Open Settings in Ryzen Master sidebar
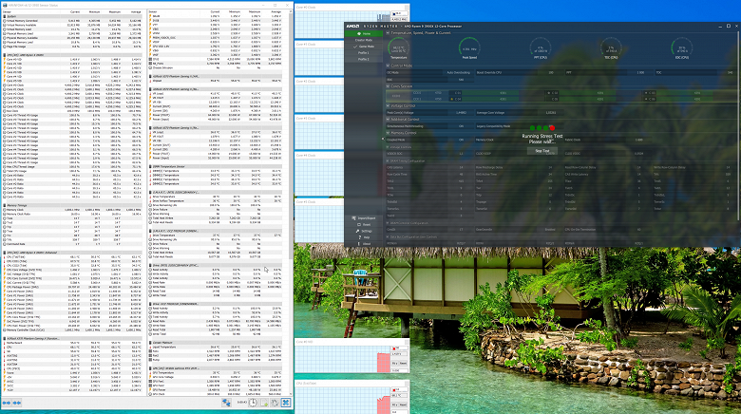 (364, 231)
